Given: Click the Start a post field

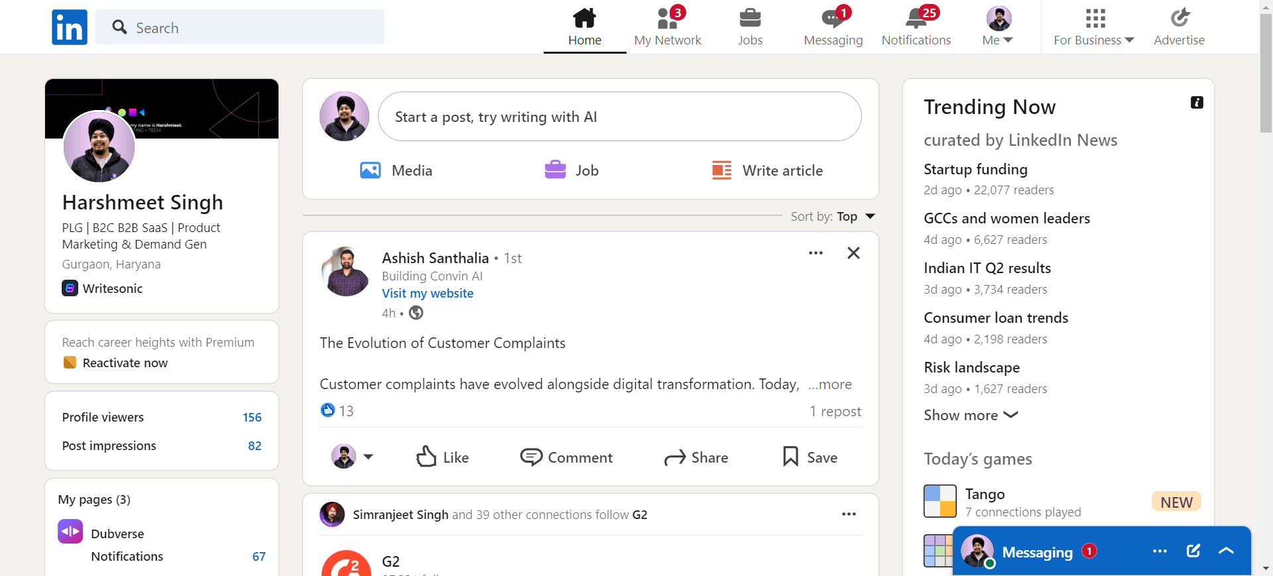Looking at the screenshot, I should [619, 117].
